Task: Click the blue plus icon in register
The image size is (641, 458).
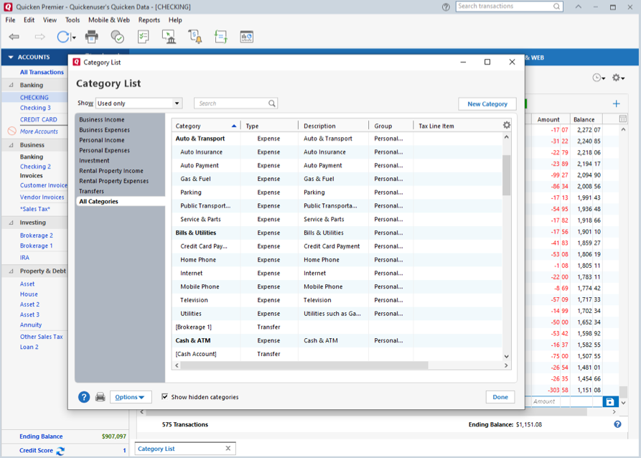Action: point(617,104)
